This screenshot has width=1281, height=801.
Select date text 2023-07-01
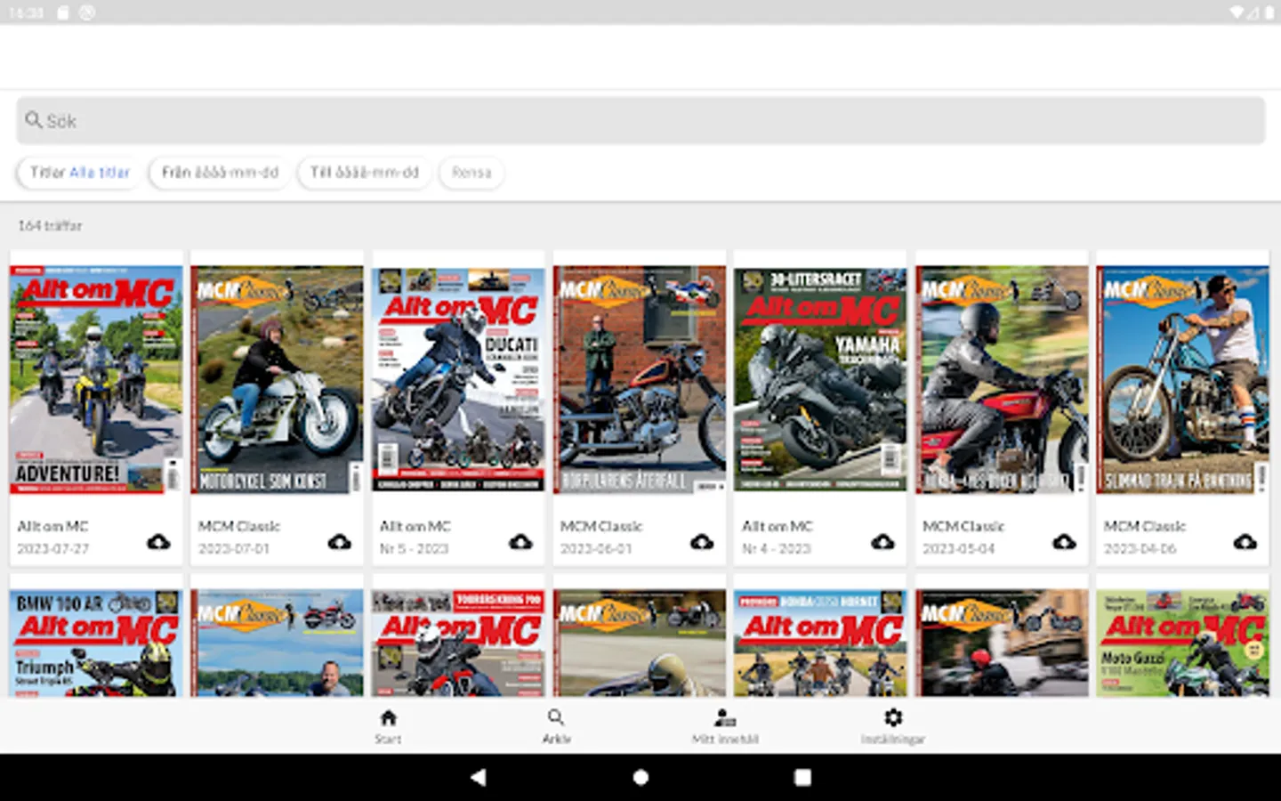234,548
